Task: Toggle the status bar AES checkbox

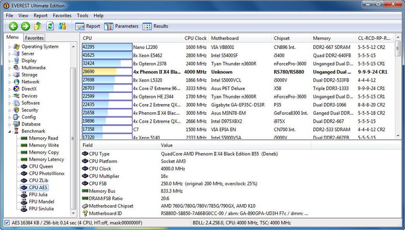Action: 7,223
